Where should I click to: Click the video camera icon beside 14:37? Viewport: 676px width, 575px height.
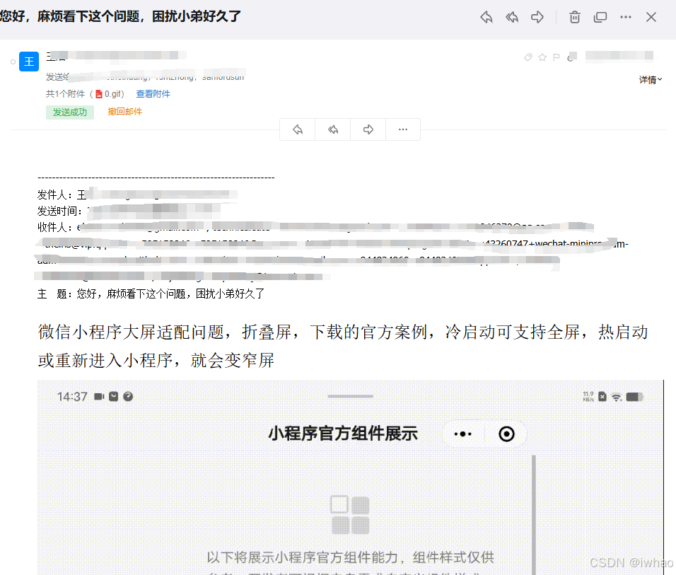point(99,397)
